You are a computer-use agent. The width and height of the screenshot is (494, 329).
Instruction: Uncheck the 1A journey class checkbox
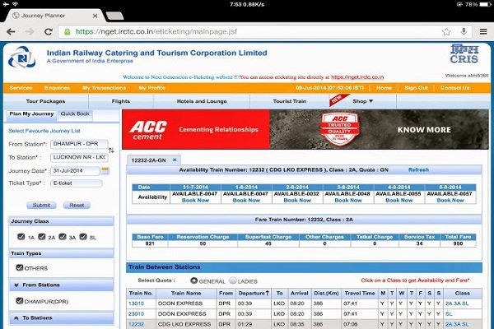point(21,238)
